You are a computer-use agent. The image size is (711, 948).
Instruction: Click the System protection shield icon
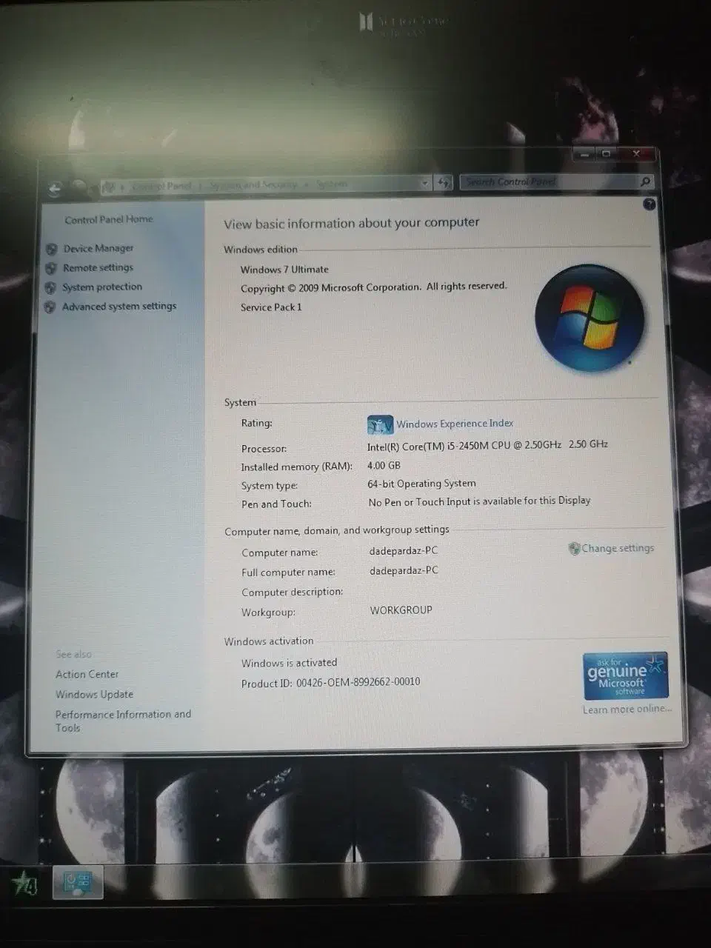click(x=50, y=287)
